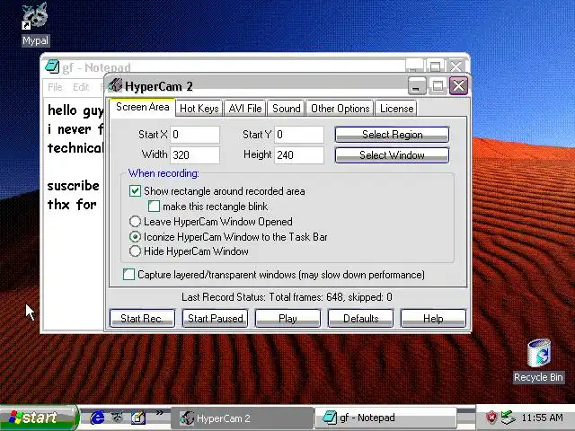Open the AVI File tab
Image resolution: width=575 pixels, height=431 pixels.
[x=245, y=109]
